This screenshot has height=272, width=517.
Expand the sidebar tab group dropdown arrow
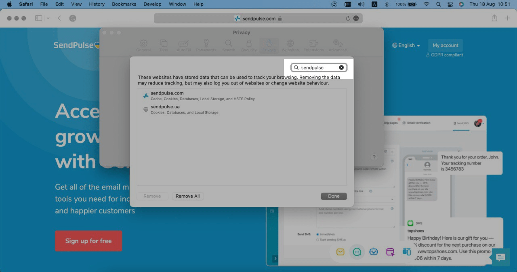click(x=48, y=18)
